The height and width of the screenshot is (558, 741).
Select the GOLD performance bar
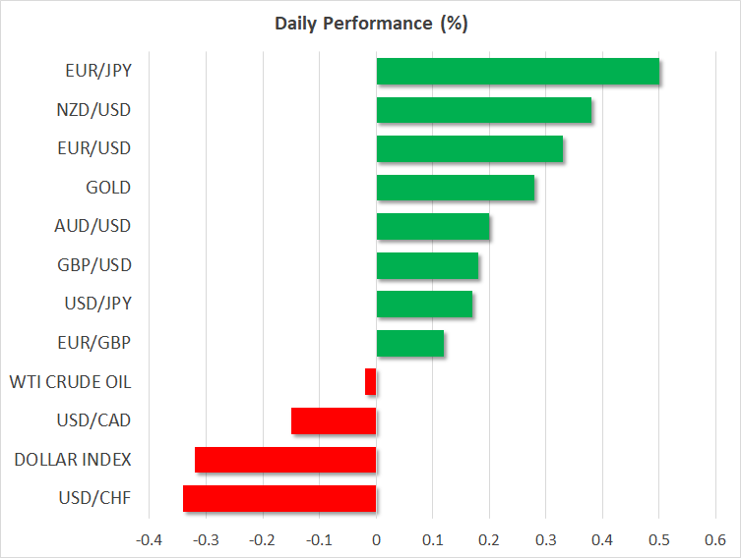click(x=456, y=188)
